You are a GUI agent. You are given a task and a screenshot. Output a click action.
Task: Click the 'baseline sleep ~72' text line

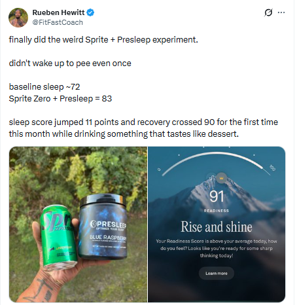tap(44, 87)
